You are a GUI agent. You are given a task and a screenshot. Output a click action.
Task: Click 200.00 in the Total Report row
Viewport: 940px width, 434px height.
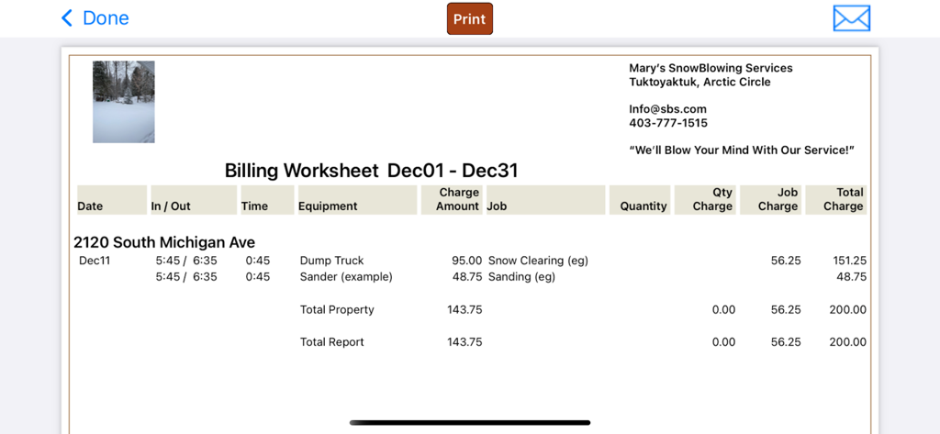click(x=847, y=342)
